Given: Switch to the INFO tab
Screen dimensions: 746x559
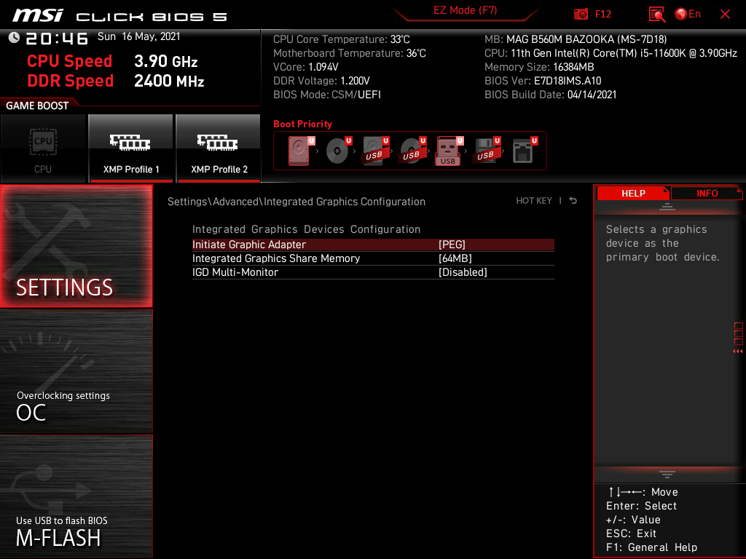Looking at the screenshot, I should pyautogui.click(x=707, y=193).
